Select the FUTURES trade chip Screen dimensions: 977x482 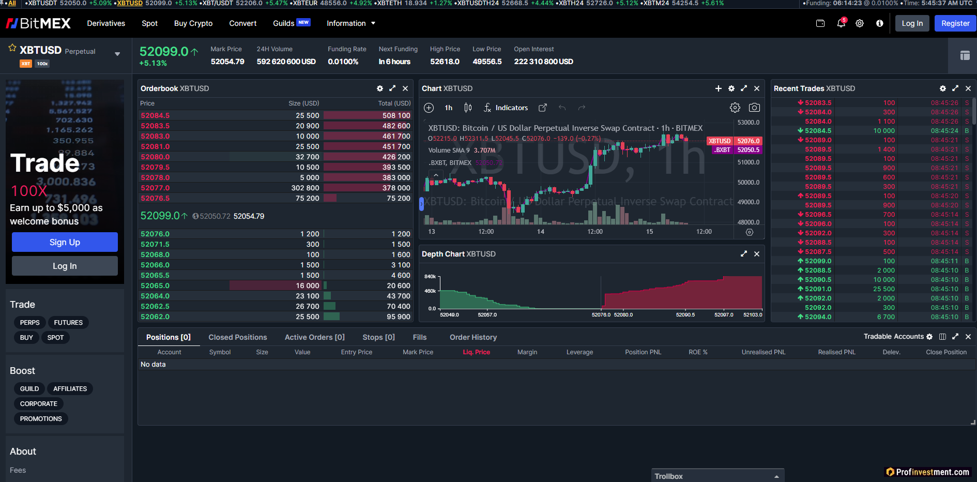point(68,323)
